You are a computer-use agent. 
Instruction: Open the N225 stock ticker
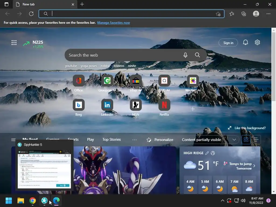coord(33,44)
